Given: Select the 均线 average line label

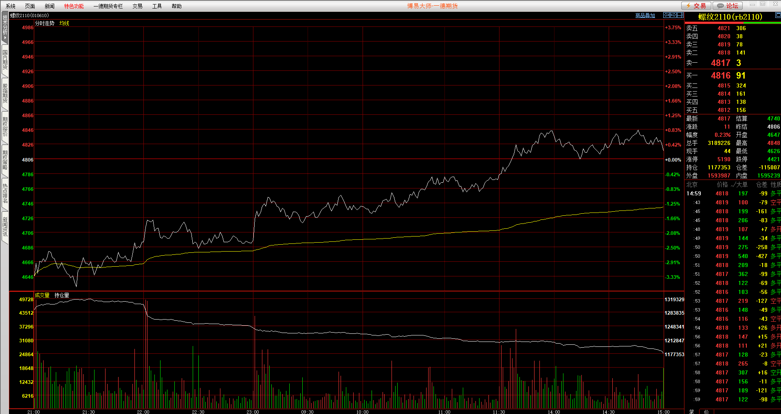Looking at the screenshot, I should 64,23.
